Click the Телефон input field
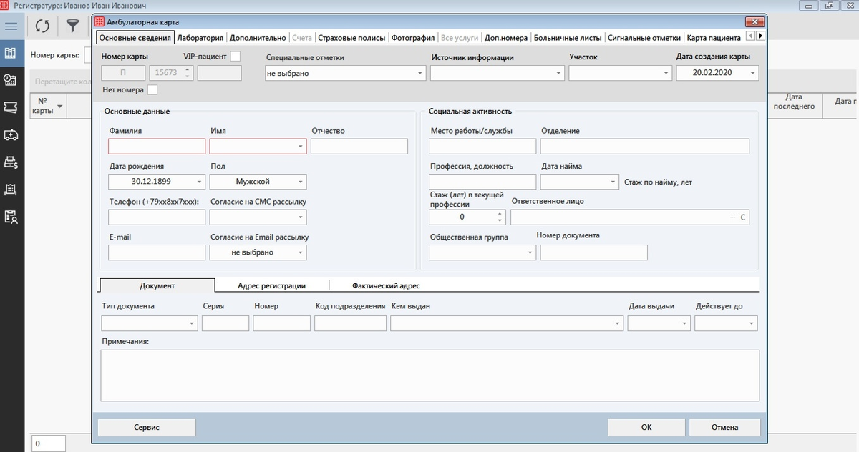Image resolution: width=859 pixels, height=452 pixels. coord(157,217)
